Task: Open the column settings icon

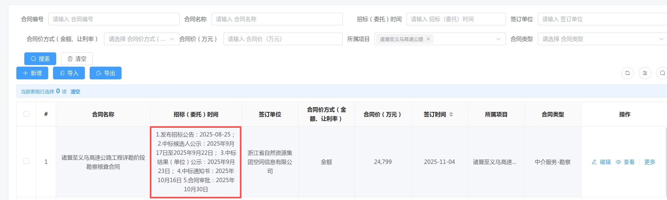Action: [x=645, y=73]
